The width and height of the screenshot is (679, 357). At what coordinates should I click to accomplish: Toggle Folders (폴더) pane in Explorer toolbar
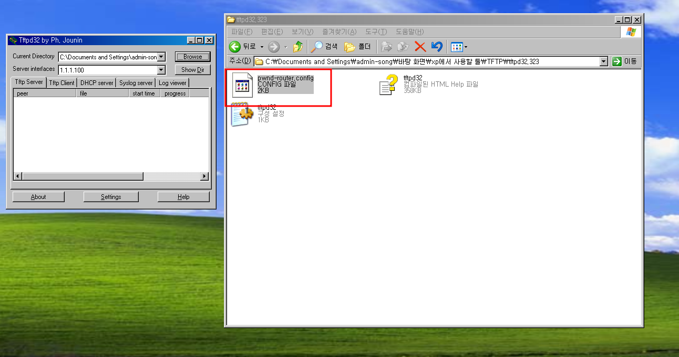[x=358, y=47]
